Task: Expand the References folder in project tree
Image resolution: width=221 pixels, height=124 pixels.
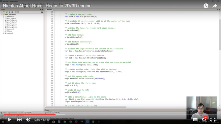Action: (x=4, y=17)
